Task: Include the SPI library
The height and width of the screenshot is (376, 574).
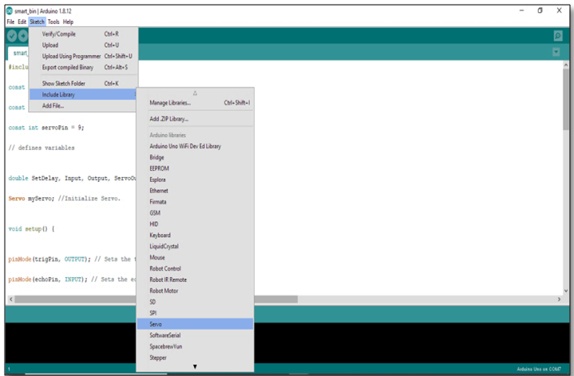Action: click(195, 313)
